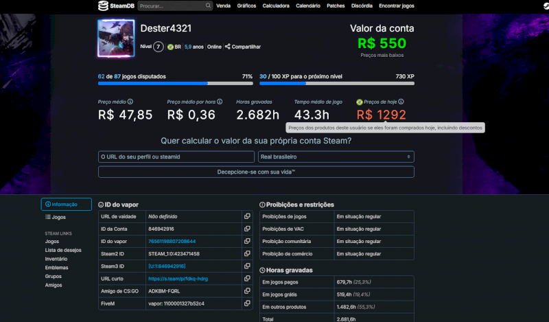Screen dimensions: 549x322
Task: Click info icon beside Preço médio por hora
Action: 220,102
